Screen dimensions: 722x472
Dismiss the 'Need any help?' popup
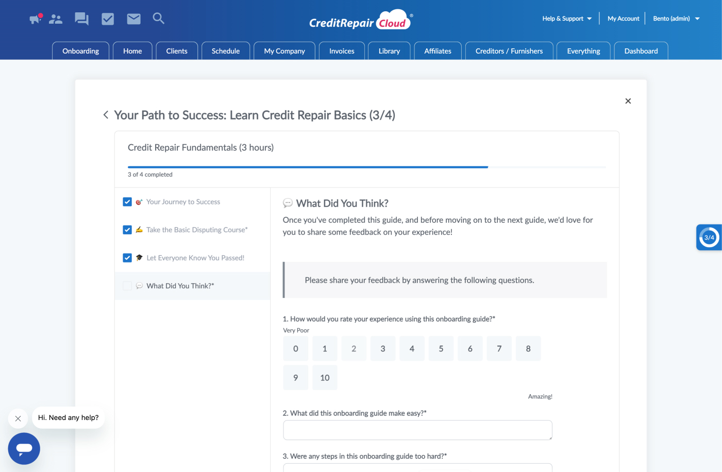(18, 418)
